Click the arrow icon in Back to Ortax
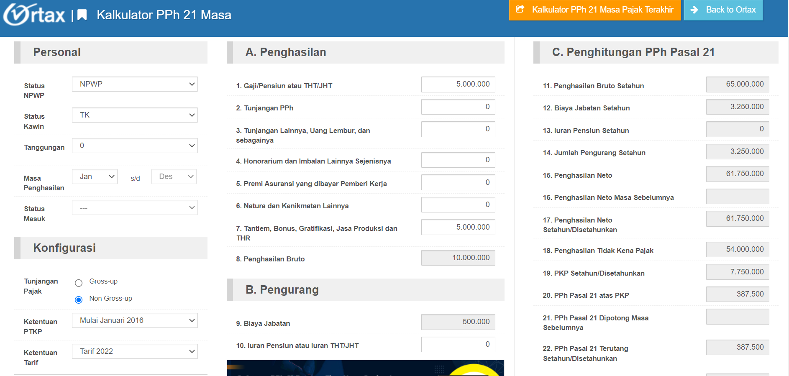Screen dimensions: 789x376 click(x=694, y=10)
